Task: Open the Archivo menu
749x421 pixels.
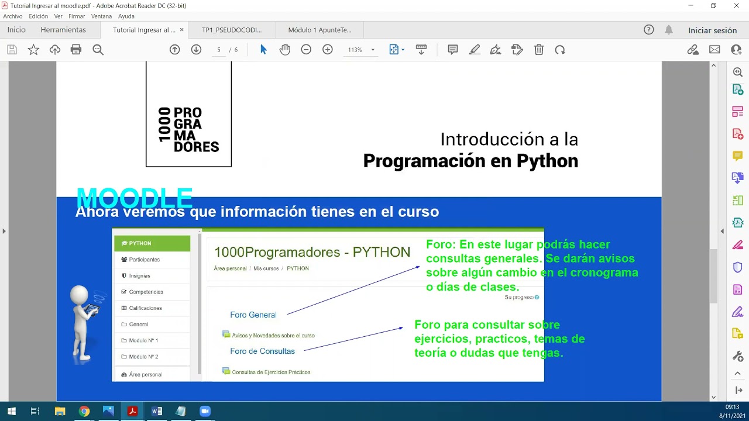Action: (13, 16)
